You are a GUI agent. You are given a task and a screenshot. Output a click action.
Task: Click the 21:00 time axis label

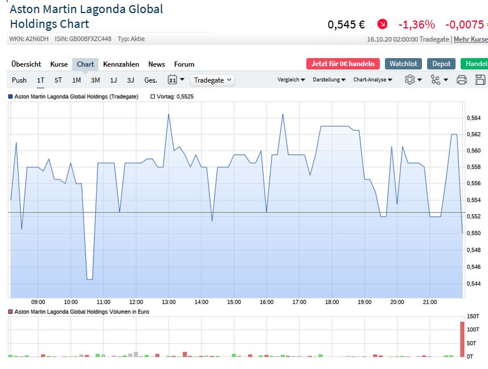[430, 302]
